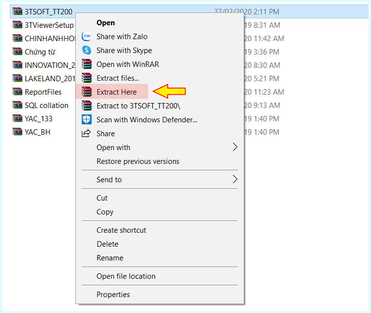
Task: Click WinRAR icon beside Extract Here
Action: (86, 92)
